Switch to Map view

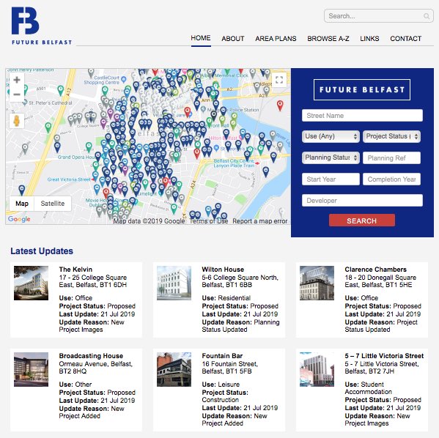click(x=22, y=204)
